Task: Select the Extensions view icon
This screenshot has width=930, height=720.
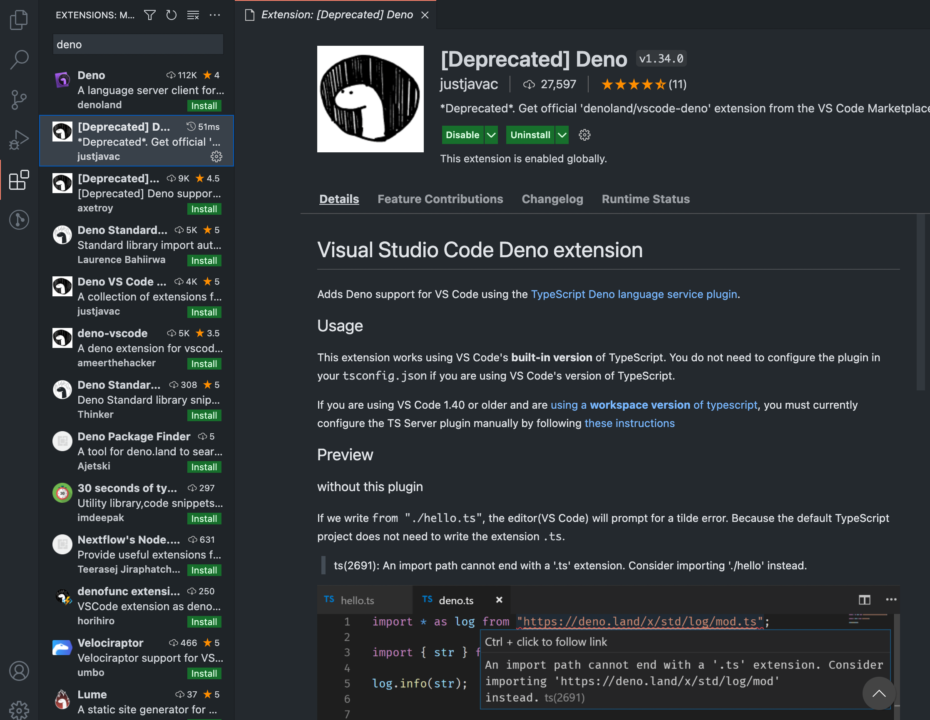Action: click(19, 180)
